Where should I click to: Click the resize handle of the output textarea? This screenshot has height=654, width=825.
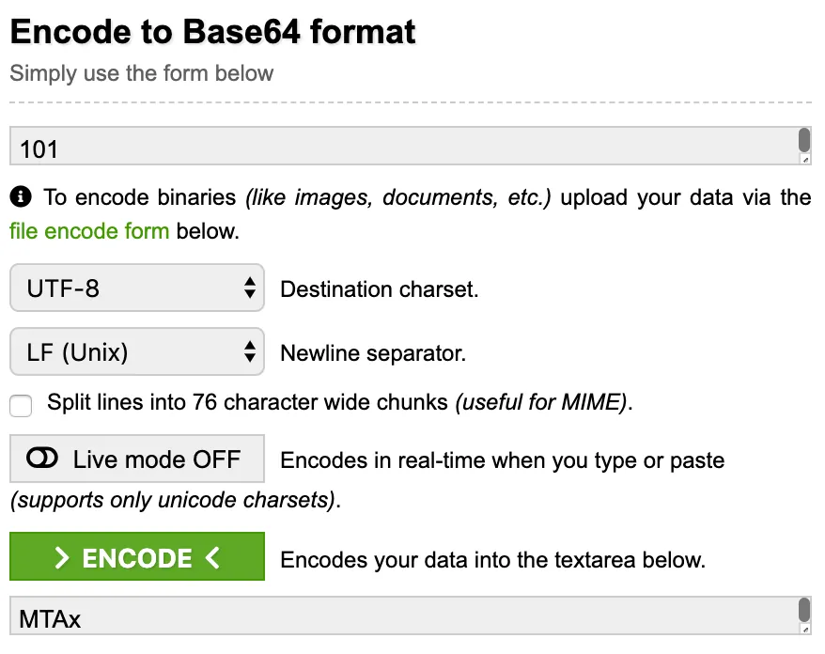click(x=804, y=628)
